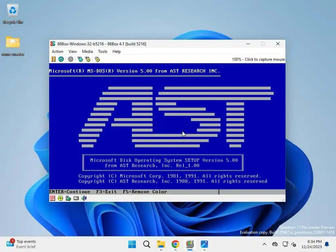Click the CD-ROM disc status icon
Image resolution: width=336 pixels, height=252 pixels.
pyautogui.click(x=60, y=198)
